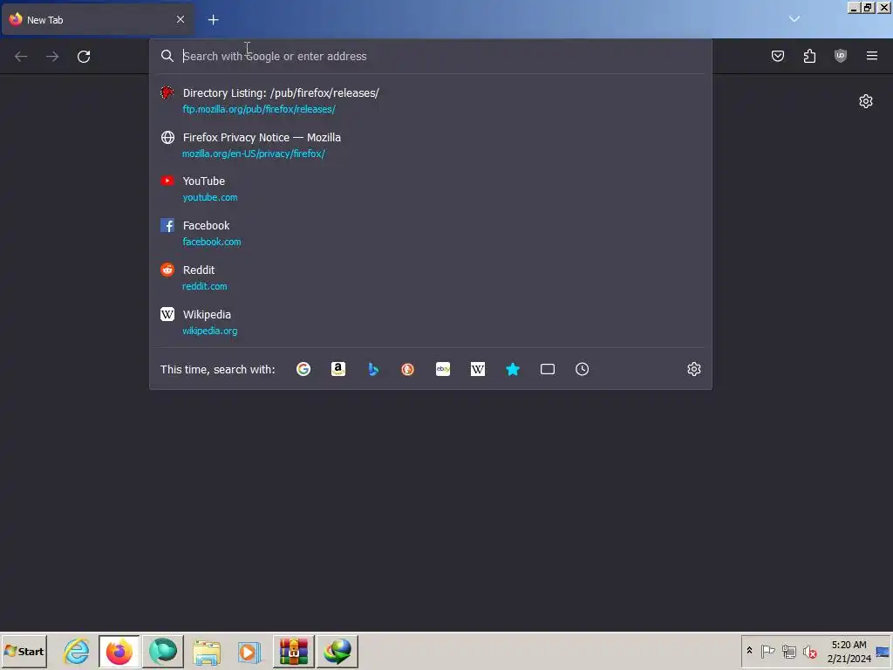
Task: Open WinRAR from the taskbar
Action: tap(293, 651)
